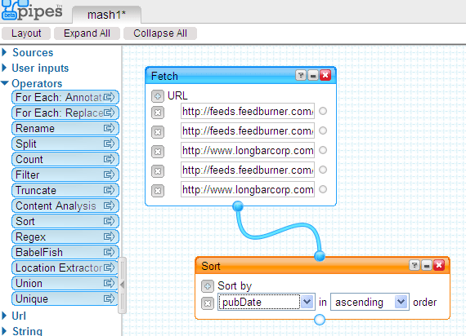Open the ascending order dropdown
Screen dimensions: 466x336
pos(401,303)
